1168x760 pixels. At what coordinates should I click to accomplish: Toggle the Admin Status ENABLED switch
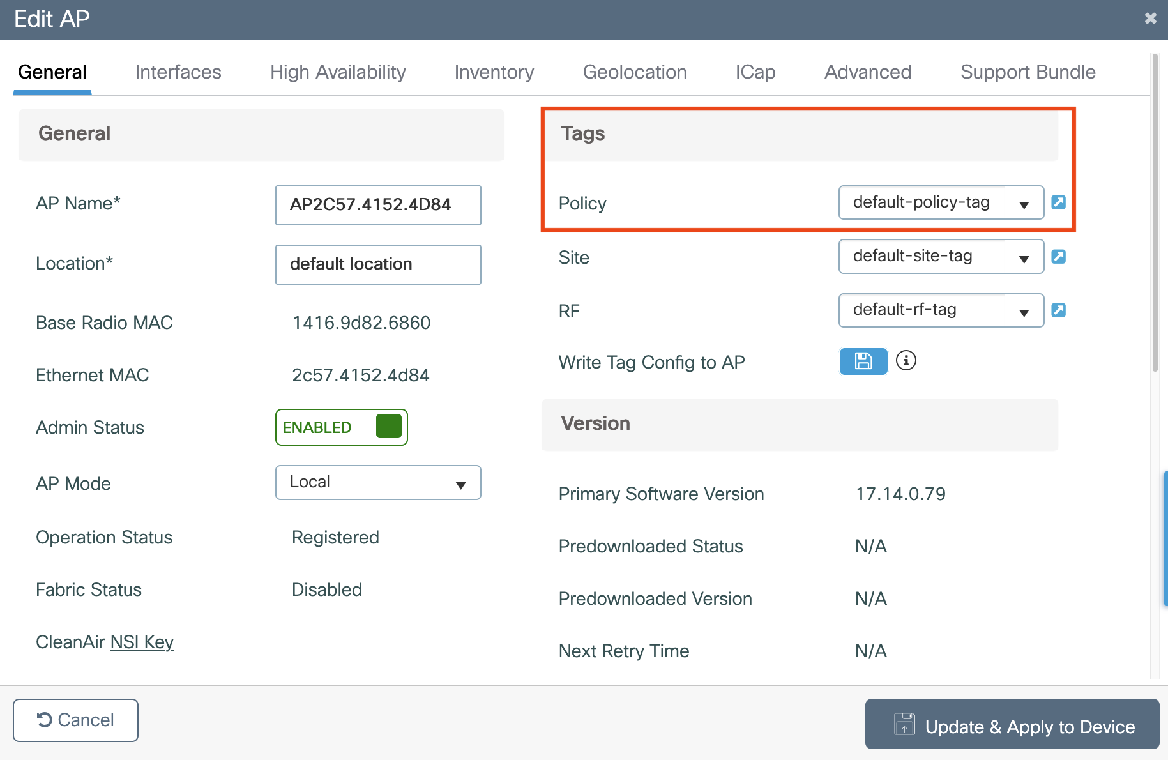342,427
